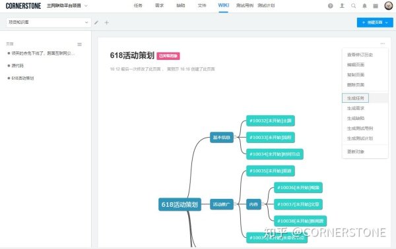Choose 生成任务 from the menu
This screenshot has width=396, height=249.
365,98
